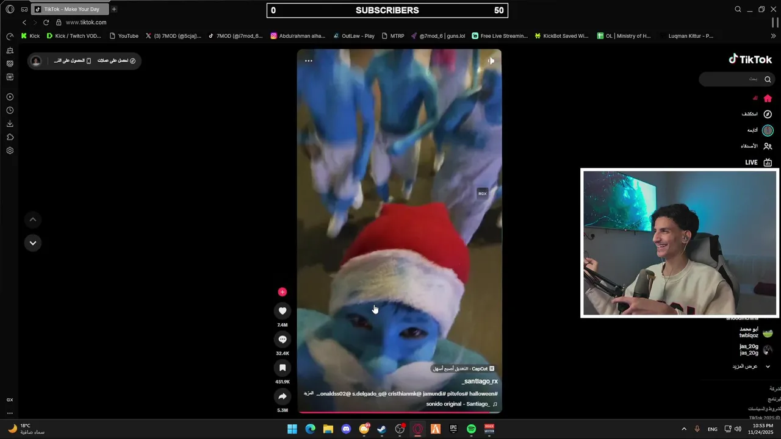Open the video's three-dot more menu
The width and height of the screenshot is (781, 439).
[309, 61]
